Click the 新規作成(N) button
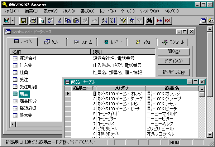 (174, 72)
